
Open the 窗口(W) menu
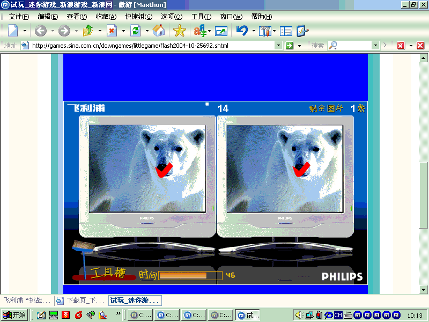click(x=232, y=17)
